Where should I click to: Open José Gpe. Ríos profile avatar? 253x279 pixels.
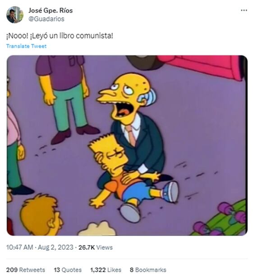coord(15,15)
